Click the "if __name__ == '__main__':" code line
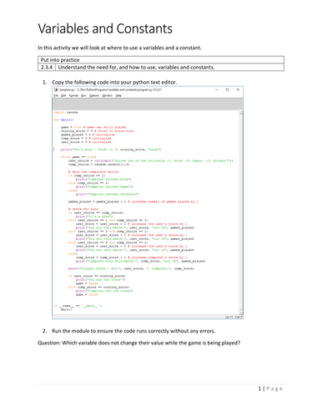322x418 pixels. coord(78,306)
